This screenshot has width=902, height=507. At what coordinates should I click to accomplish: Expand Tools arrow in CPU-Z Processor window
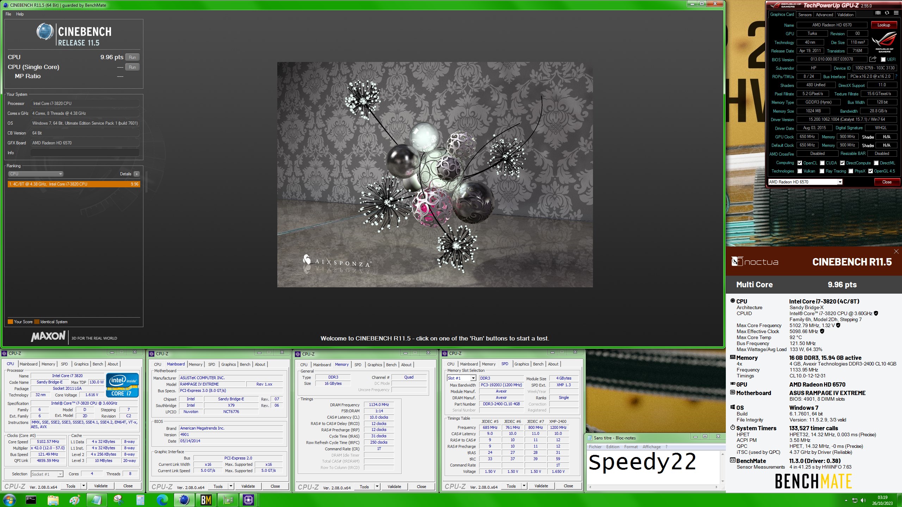click(84, 486)
